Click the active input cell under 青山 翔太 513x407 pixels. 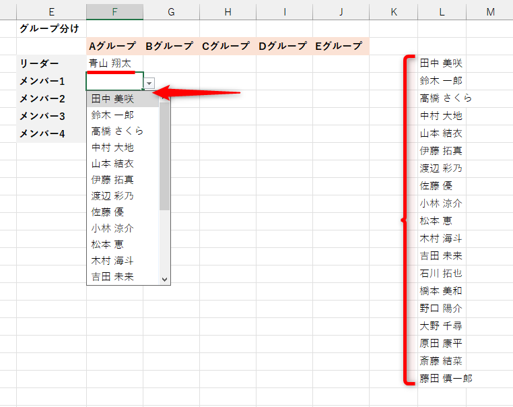click(x=114, y=81)
